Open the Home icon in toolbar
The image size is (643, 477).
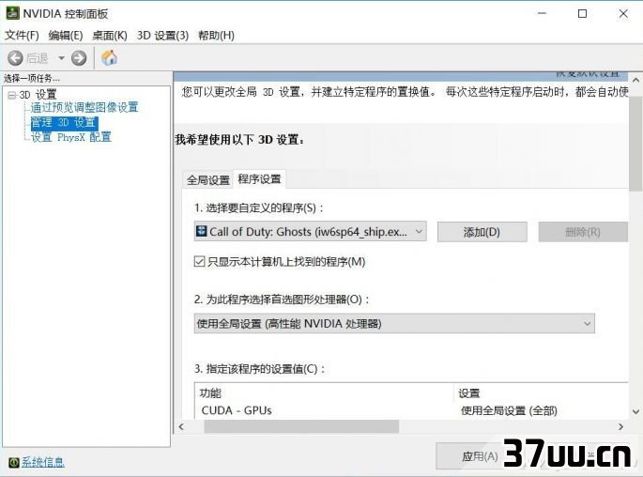109,58
